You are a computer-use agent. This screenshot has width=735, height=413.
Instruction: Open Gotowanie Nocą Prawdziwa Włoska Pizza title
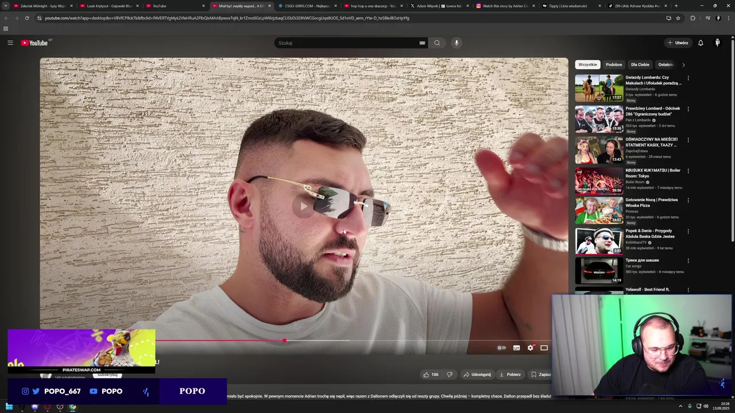pyautogui.click(x=652, y=202)
